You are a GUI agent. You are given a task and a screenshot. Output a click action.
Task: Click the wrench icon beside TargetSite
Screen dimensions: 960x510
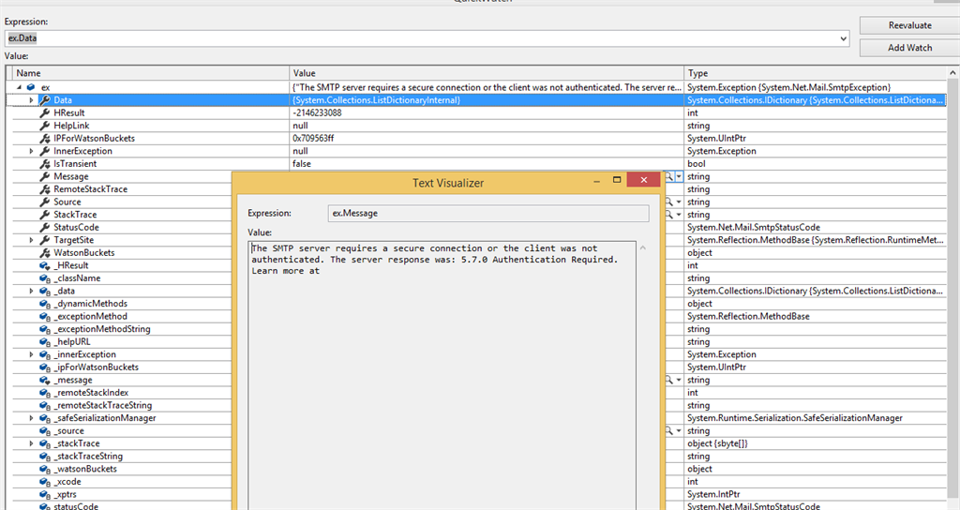pos(45,240)
